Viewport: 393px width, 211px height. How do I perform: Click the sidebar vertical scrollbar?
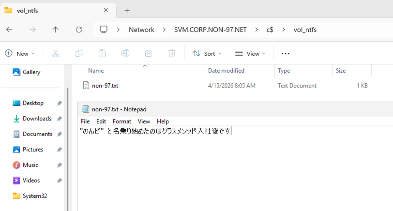(x=68, y=149)
